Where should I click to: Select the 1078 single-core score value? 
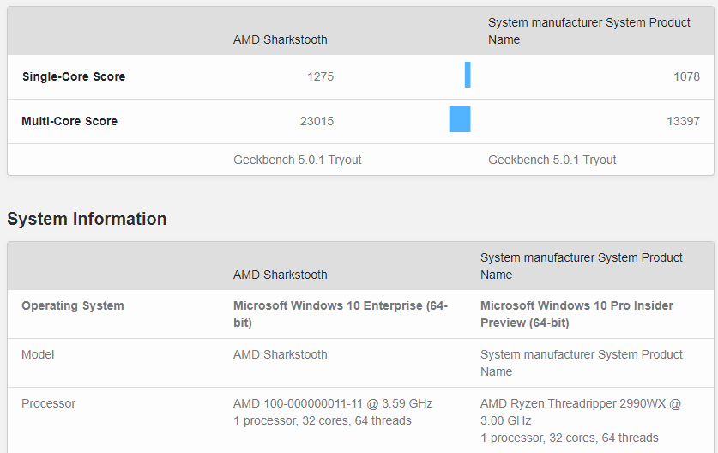[x=686, y=76]
